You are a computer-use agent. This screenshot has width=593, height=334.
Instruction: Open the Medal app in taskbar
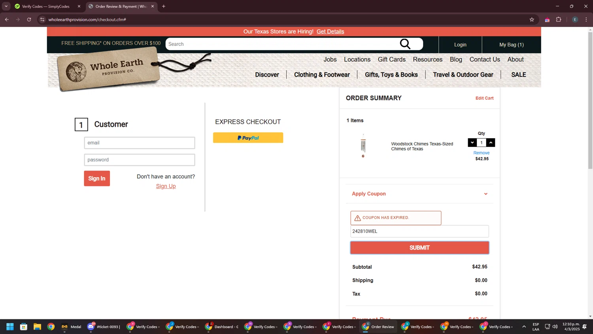point(71,326)
